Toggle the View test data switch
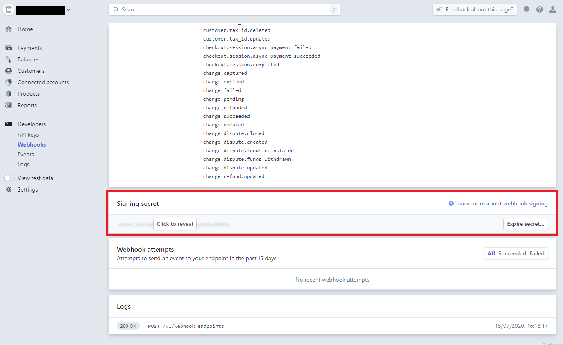The width and height of the screenshot is (563, 345). click(x=9, y=178)
